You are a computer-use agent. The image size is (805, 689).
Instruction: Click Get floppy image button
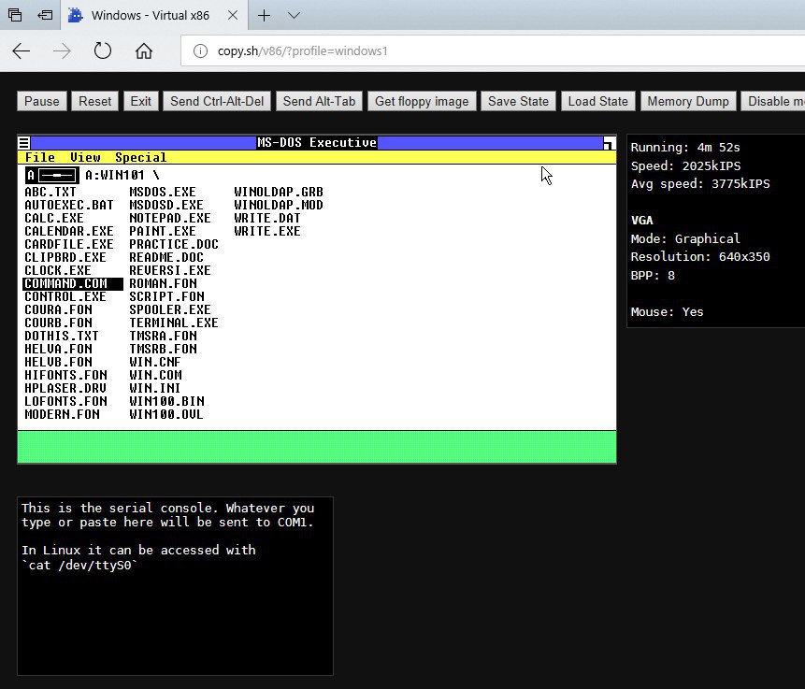(x=422, y=101)
